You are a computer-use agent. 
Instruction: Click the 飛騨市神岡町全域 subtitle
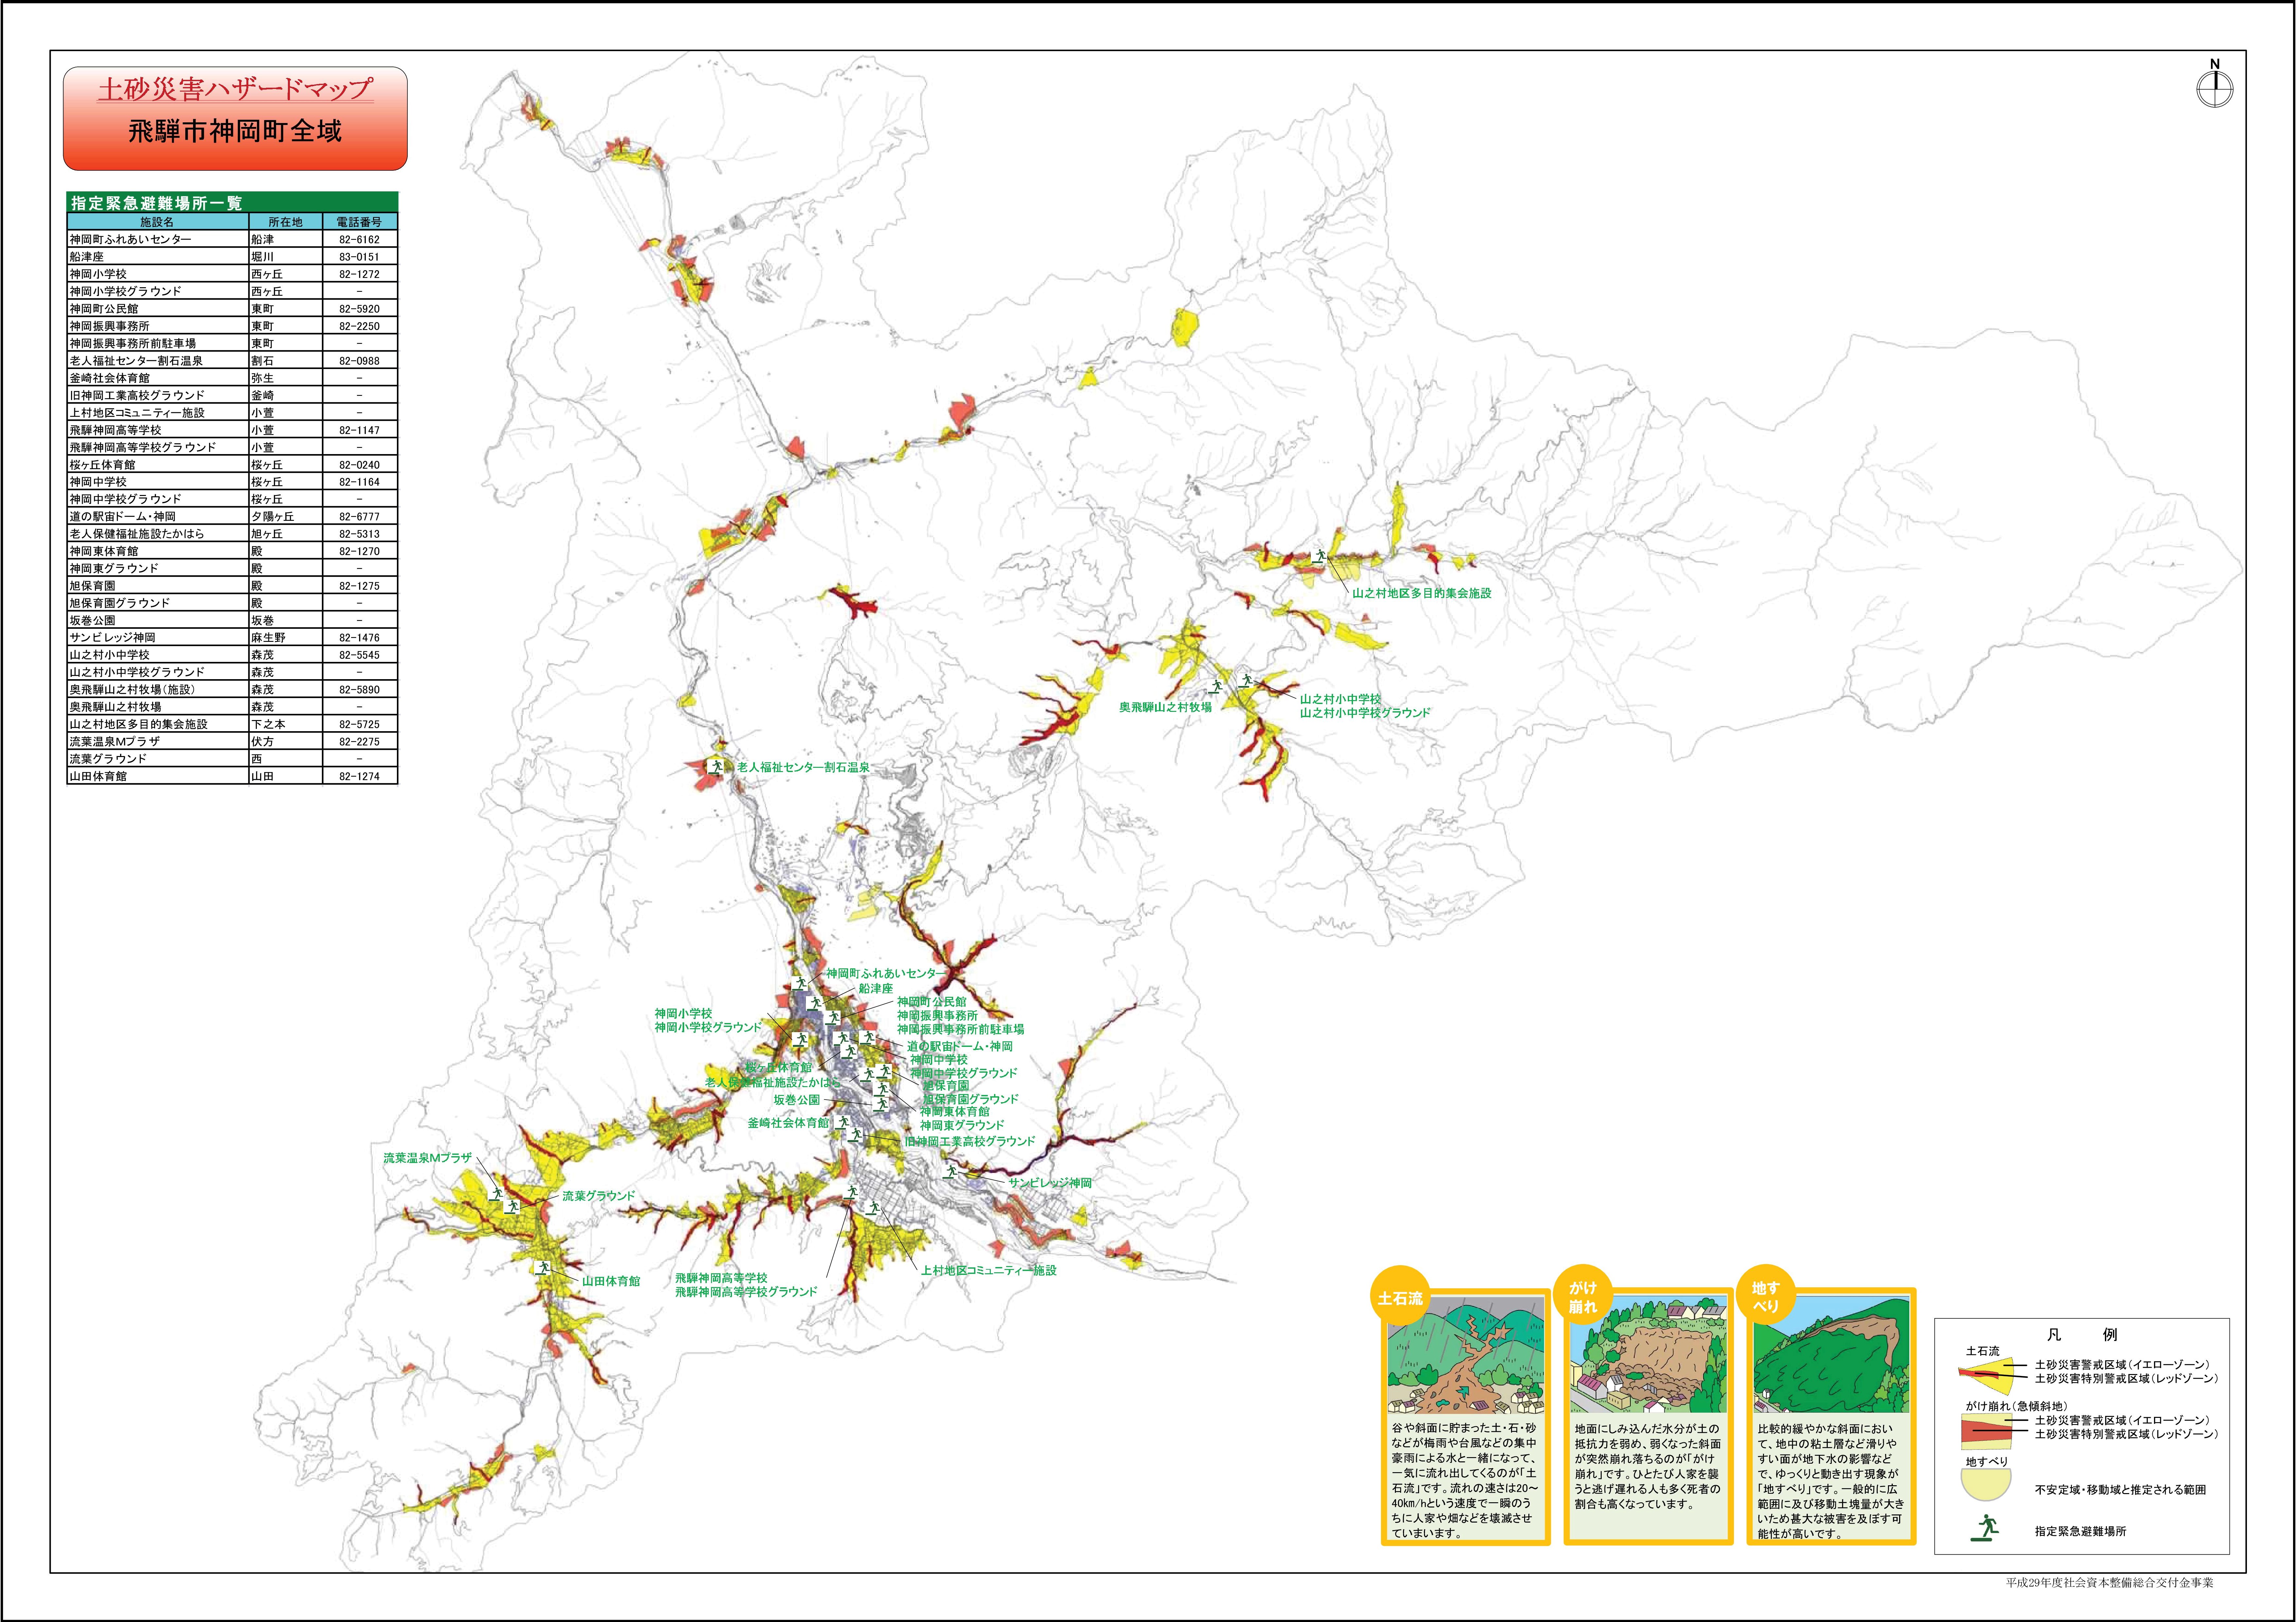235,131
